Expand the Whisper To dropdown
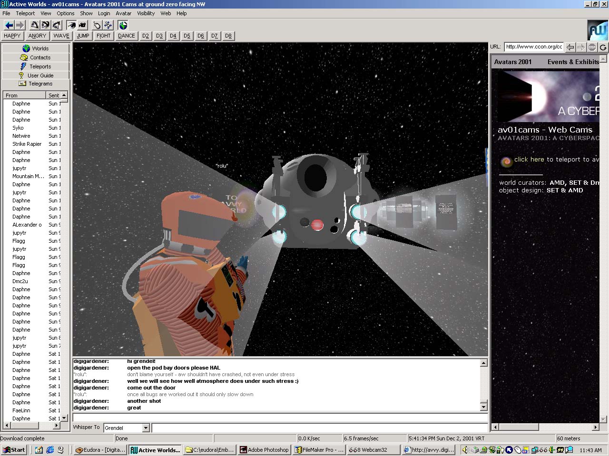This screenshot has width=609, height=456. click(x=146, y=428)
